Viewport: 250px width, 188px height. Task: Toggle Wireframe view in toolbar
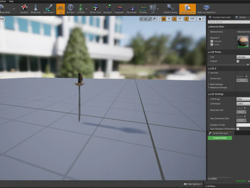click(35, 9)
